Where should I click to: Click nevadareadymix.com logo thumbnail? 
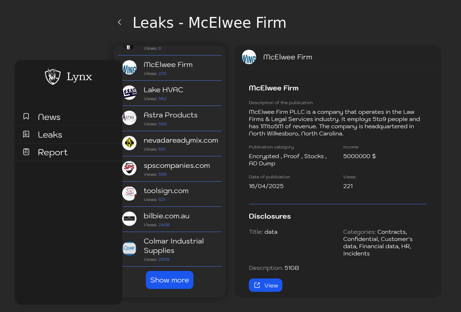129,143
